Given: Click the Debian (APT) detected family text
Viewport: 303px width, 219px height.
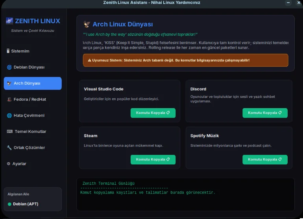Looking at the screenshot, I should (26, 204).
